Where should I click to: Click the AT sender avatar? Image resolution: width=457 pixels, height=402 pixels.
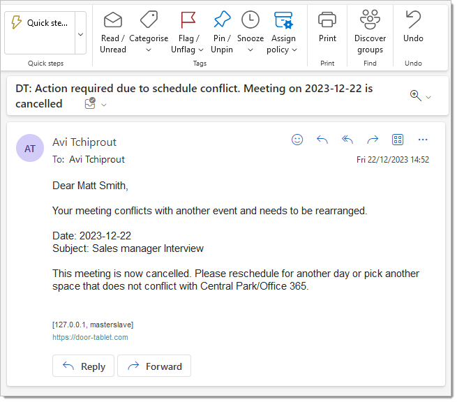(30, 149)
